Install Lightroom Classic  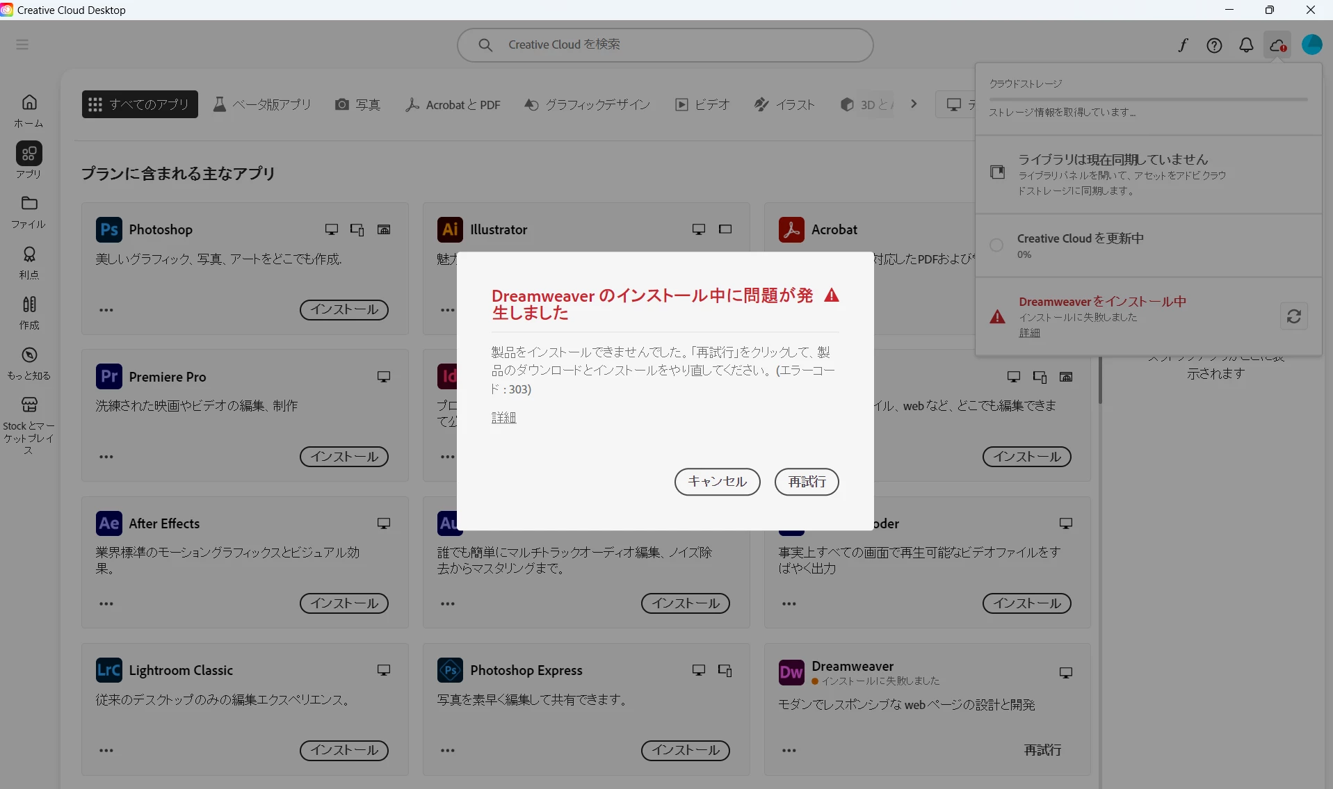344,751
